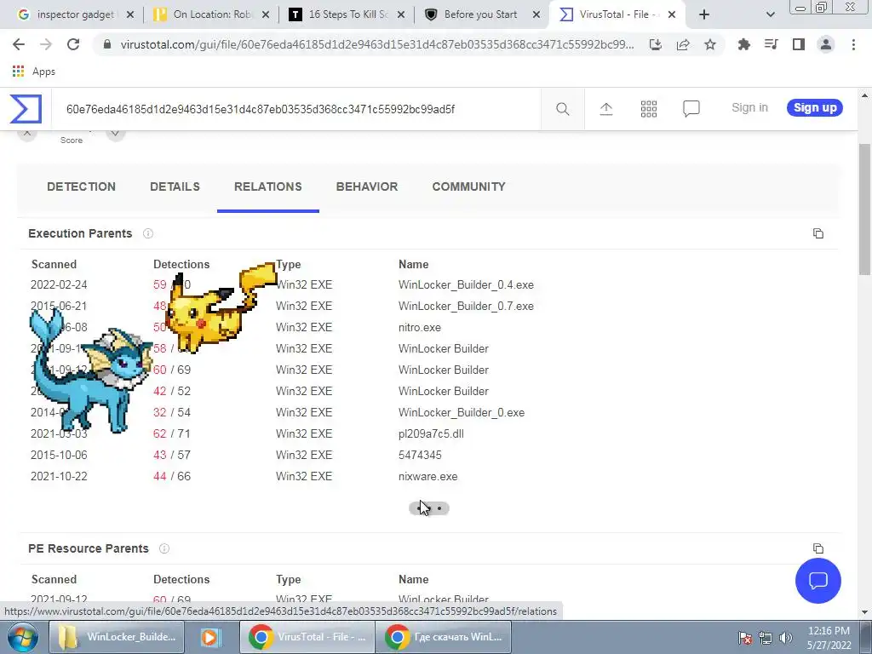Click the Action Center flag icon in system tray
Viewport: 872px width, 654px height.
[745, 638]
